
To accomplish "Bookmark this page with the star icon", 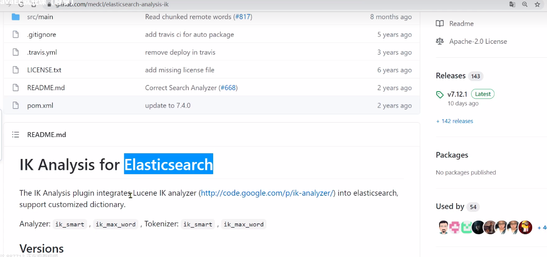I will [x=537, y=4].
